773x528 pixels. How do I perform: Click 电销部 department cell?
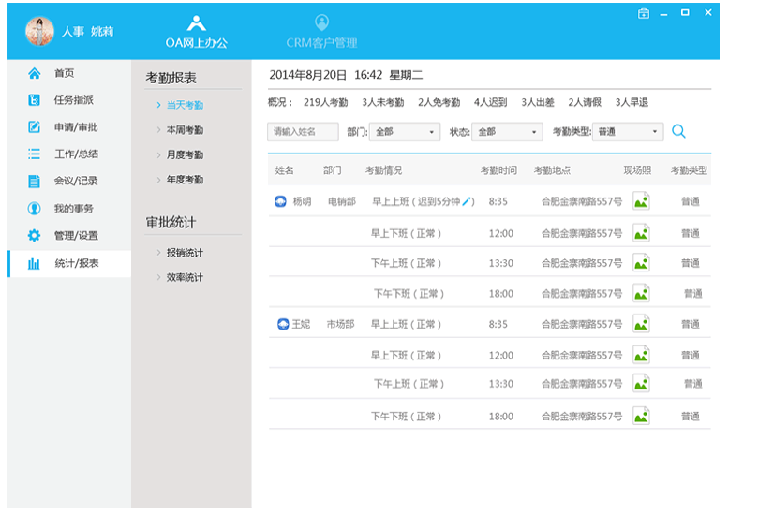tap(342, 201)
